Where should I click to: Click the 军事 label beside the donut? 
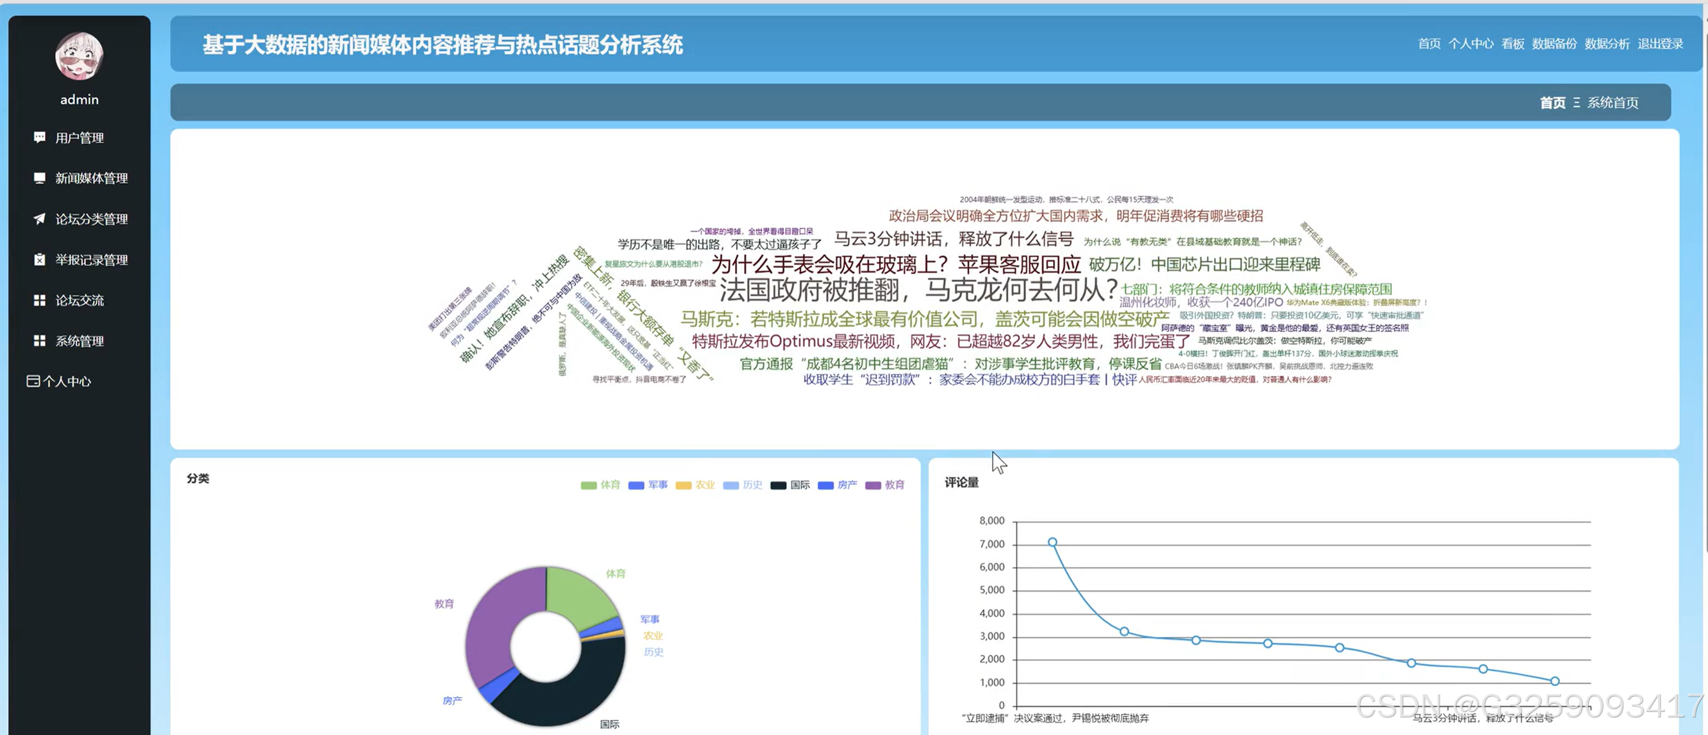coord(650,619)
